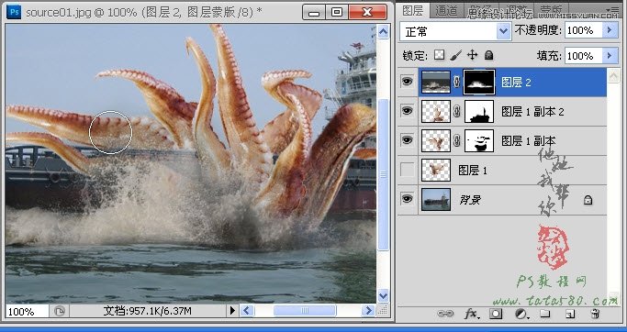Open the 不透明度 opacity slider arrow

click(610, 30)
